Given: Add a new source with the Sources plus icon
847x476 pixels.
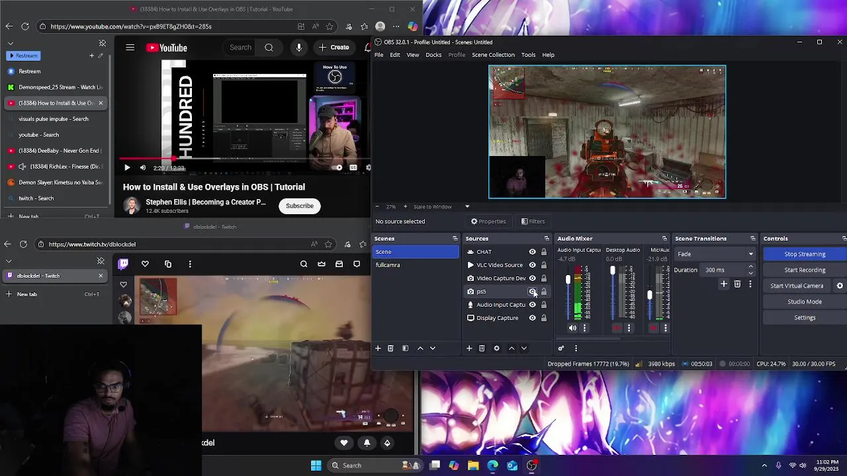Looking at the screenshot, I should [469, 348].
